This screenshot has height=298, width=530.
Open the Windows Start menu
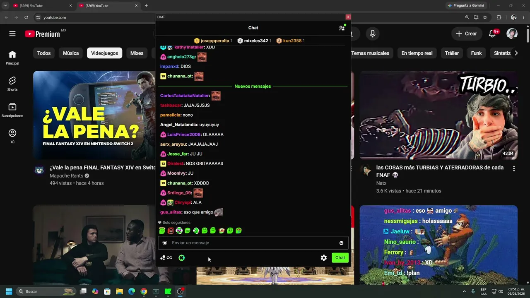(9, 291)
